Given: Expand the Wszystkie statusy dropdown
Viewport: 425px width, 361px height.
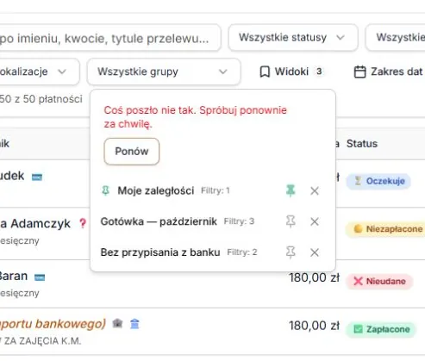Looking at the screenshot, I should click(293, 38).
